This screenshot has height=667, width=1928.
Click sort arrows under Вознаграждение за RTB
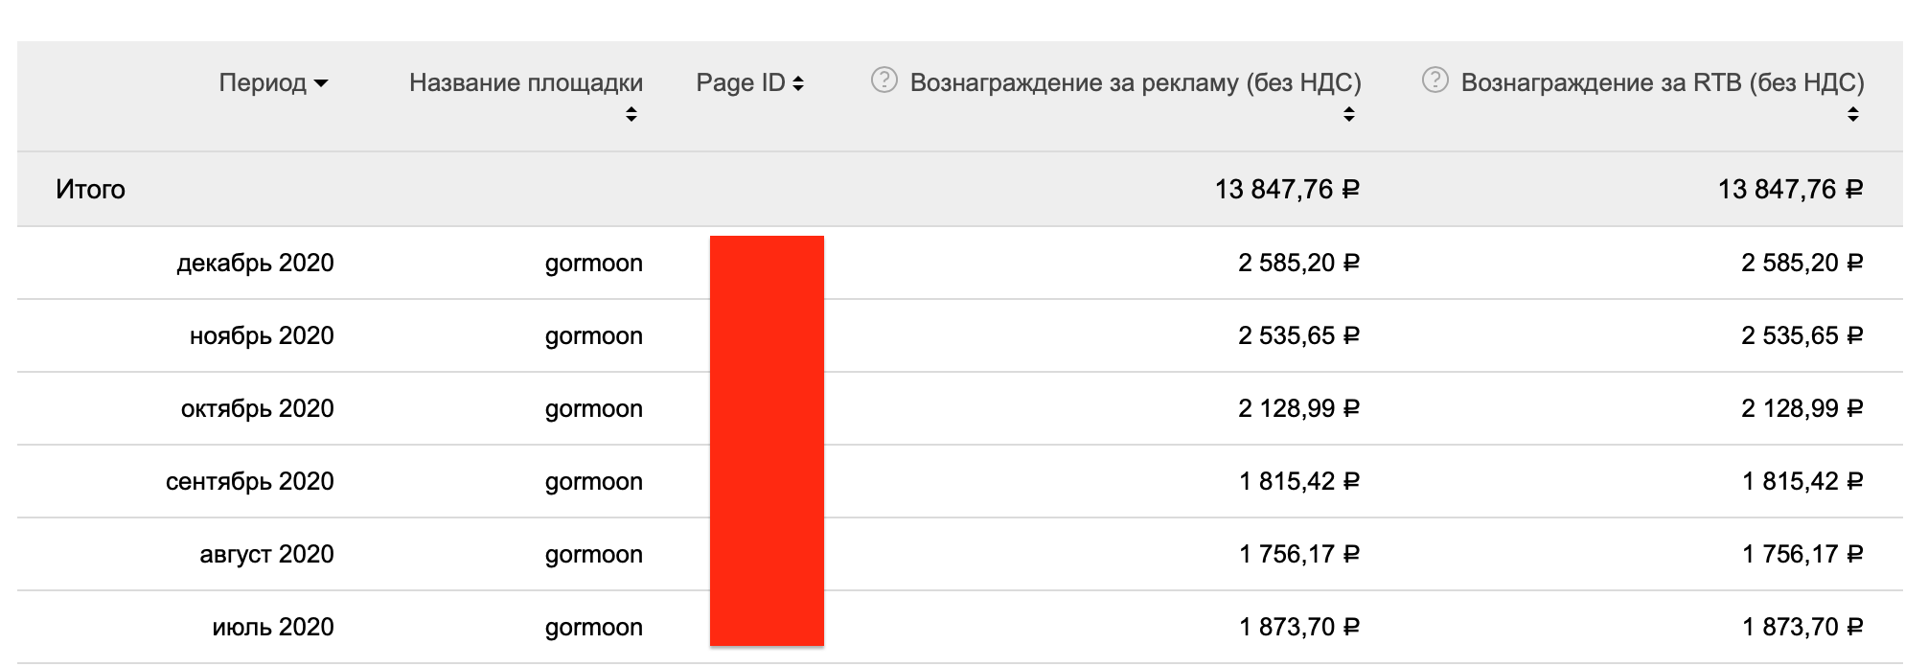click(1853, 115)
